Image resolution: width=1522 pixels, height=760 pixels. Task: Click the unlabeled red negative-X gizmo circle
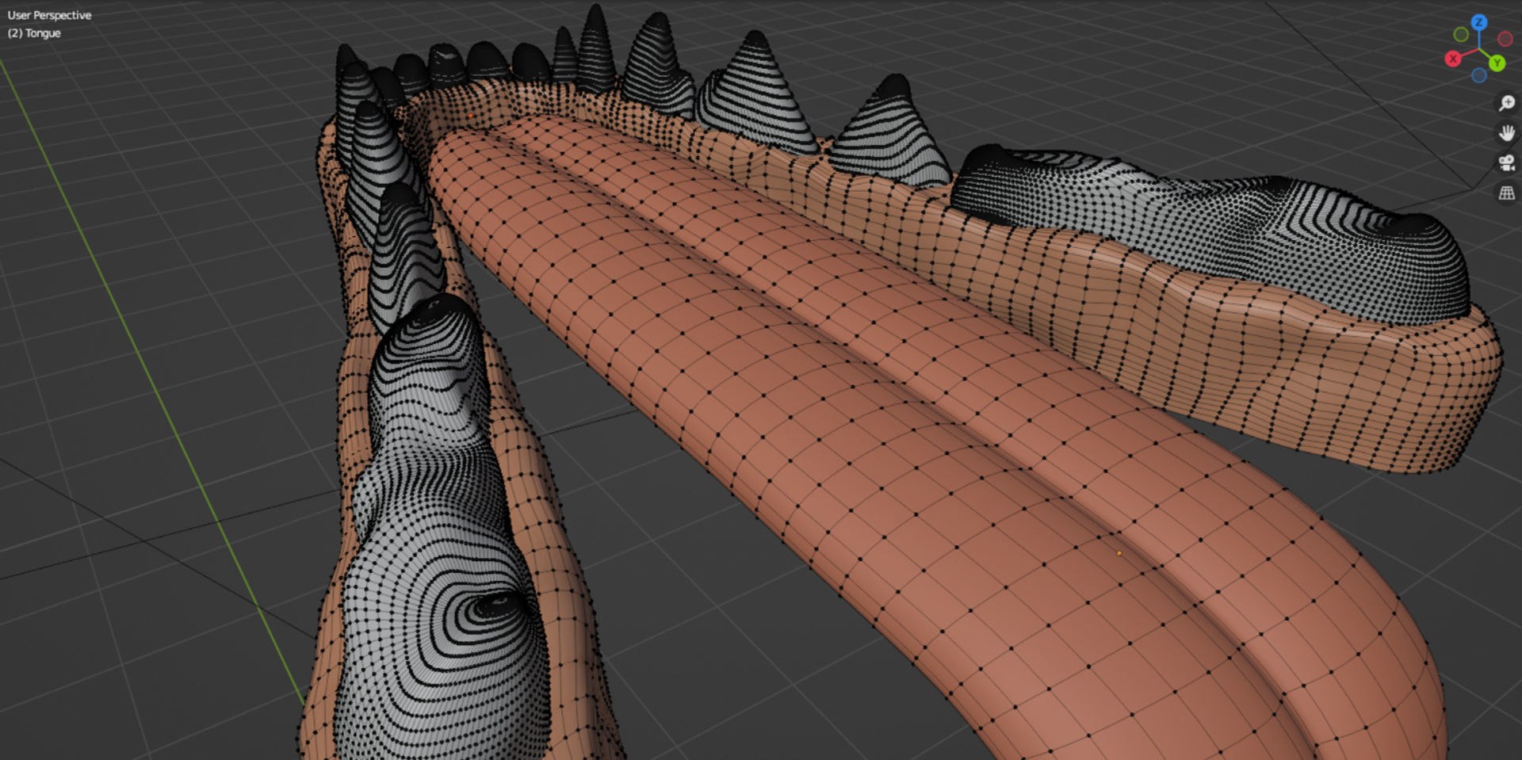coord(1505,39)
